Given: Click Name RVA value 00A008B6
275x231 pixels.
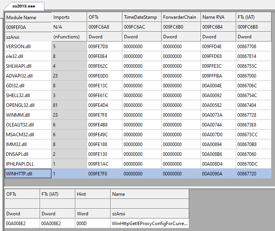Looking at the screenshot, I should (x=219, y=154).
